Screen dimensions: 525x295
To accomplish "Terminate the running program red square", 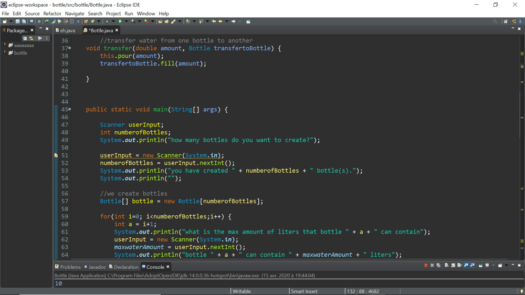I will click(426, 265).
